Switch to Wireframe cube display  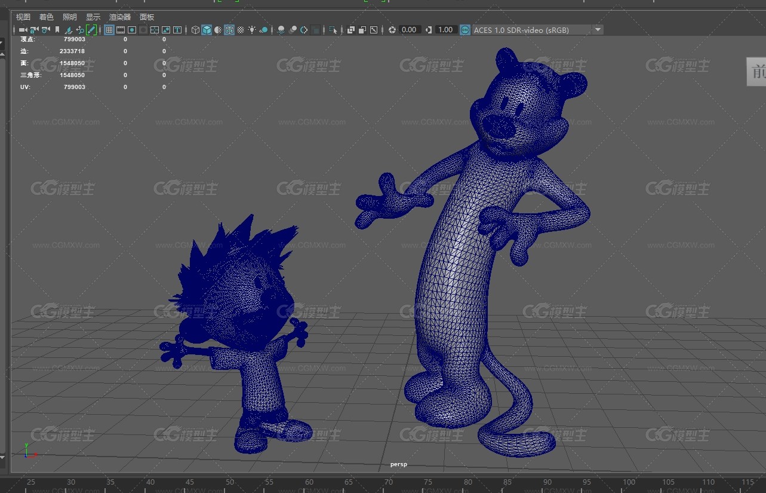[x=195, y=30]
